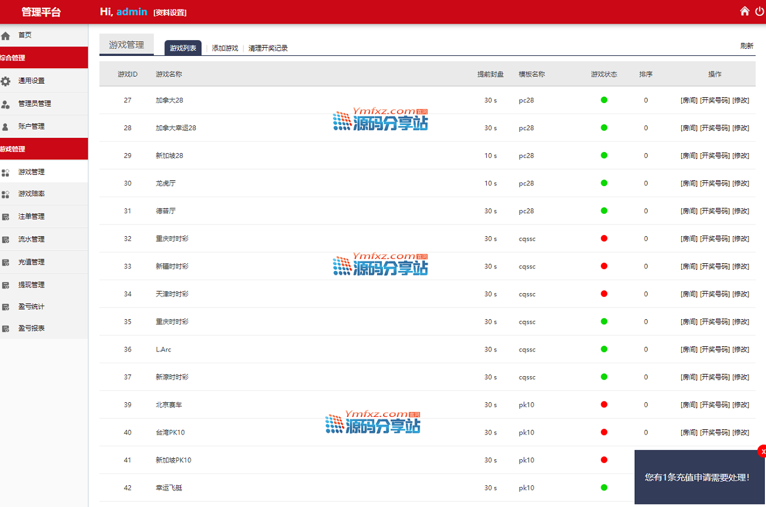Click the icon beside 充值管理
This screenshot has height=507, width=766.
point(6,263)
